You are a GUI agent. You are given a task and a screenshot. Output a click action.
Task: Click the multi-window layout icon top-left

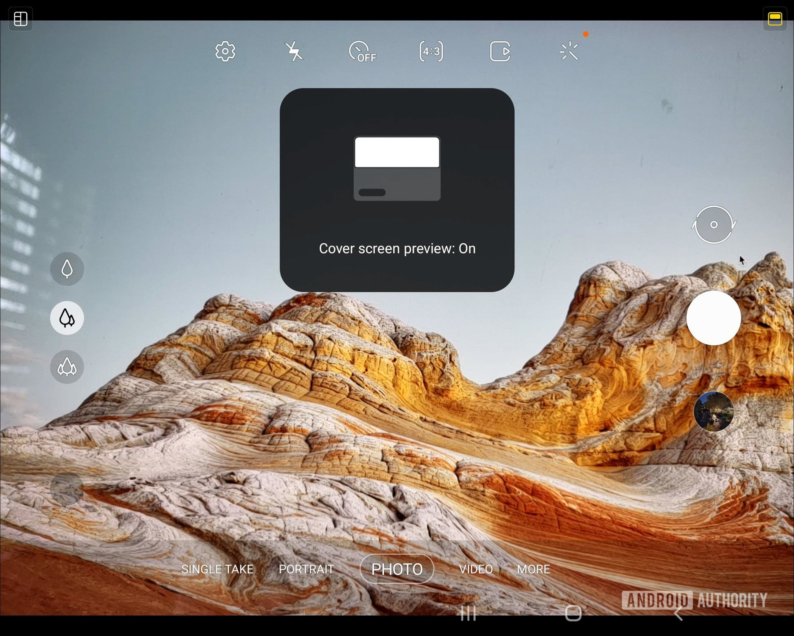pos(20,19)
